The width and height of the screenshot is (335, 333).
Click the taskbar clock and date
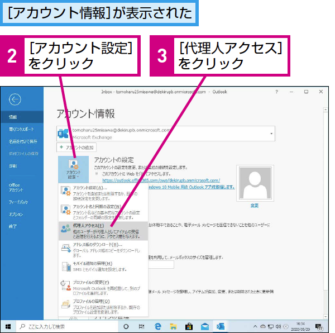click(x=300, y=326)
